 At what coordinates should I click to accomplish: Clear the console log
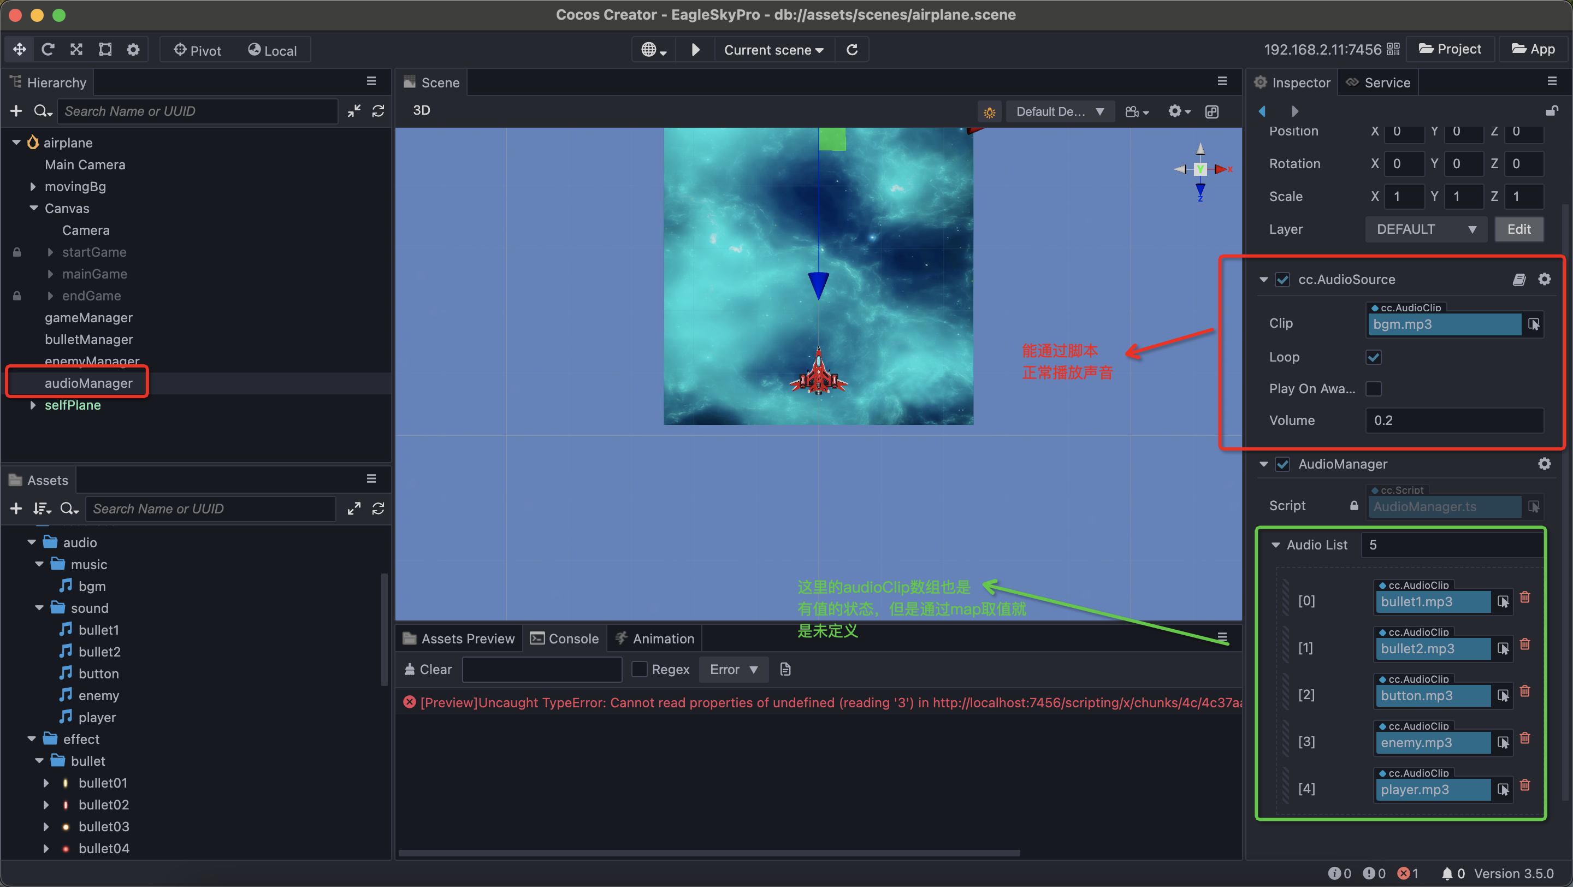point(428,669)
